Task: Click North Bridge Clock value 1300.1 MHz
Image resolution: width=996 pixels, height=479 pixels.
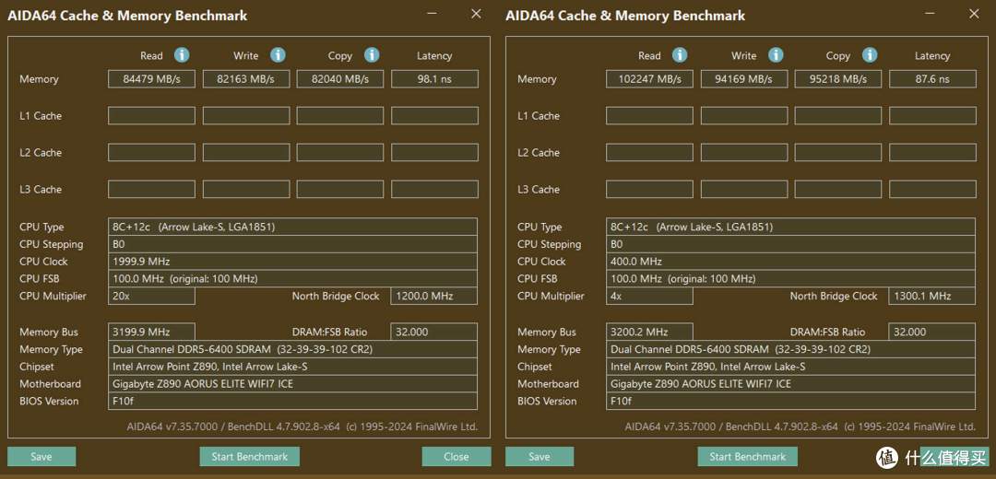Action: coord(932,296)
